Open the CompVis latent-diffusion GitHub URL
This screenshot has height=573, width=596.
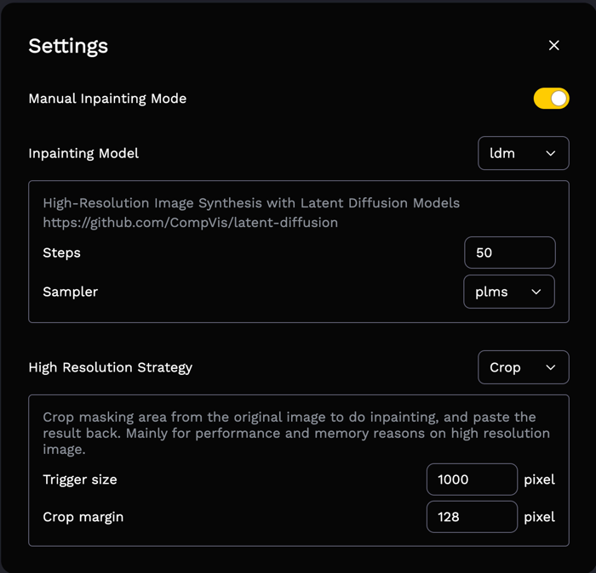click(190, 223)
